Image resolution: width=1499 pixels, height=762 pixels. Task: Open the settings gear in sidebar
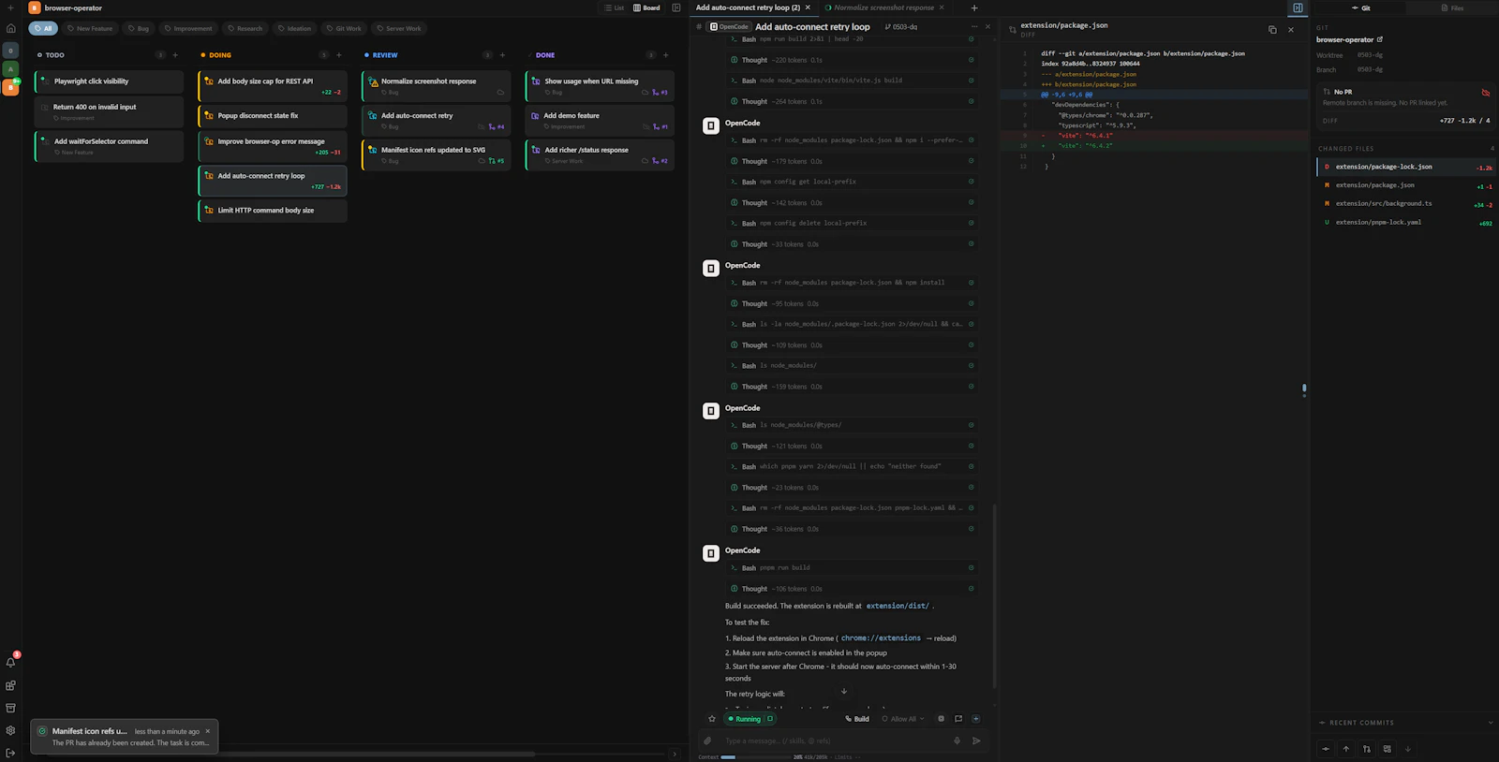[x=10, y=730]
